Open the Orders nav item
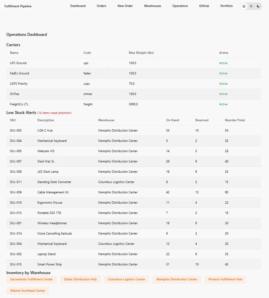 click(x=101, y=6)
